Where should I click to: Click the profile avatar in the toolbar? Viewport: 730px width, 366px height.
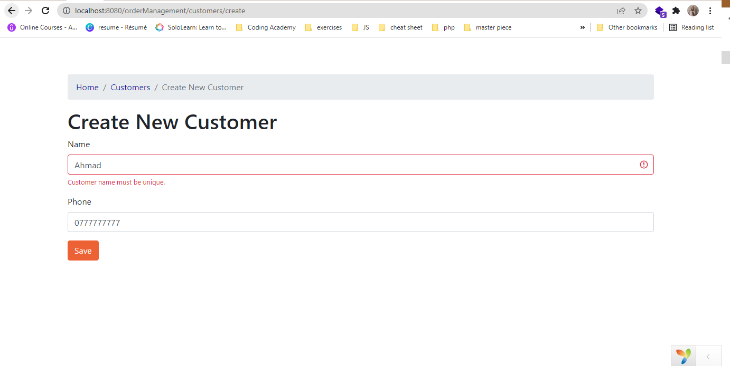692,11
